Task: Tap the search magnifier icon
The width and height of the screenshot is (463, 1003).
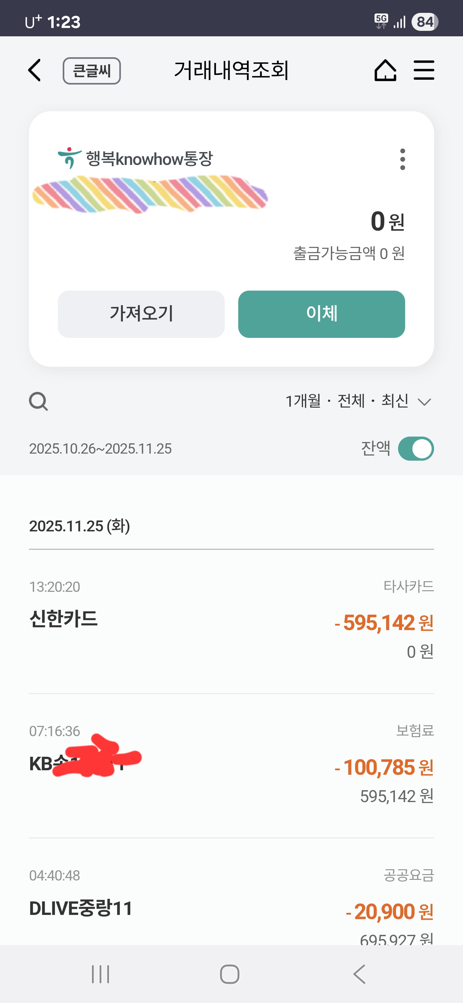Action: tap(38, 402)
